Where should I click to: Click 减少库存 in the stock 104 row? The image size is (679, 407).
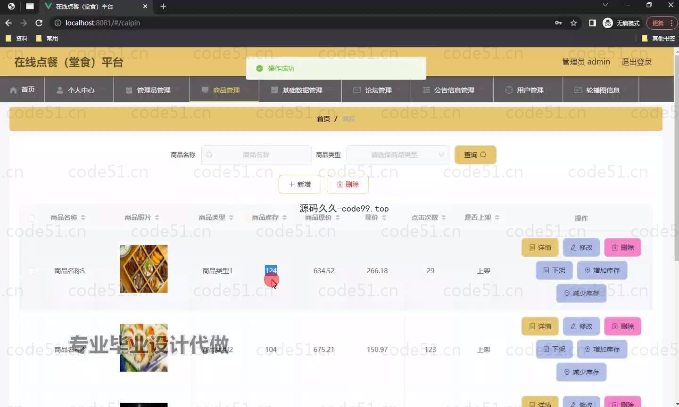pos(581,372)
